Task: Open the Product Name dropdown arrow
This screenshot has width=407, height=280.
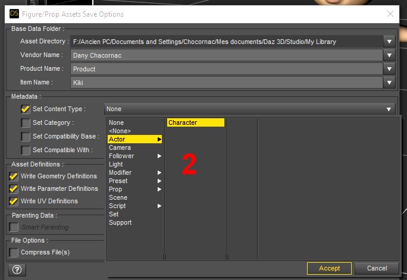Action: pos(389,69)
